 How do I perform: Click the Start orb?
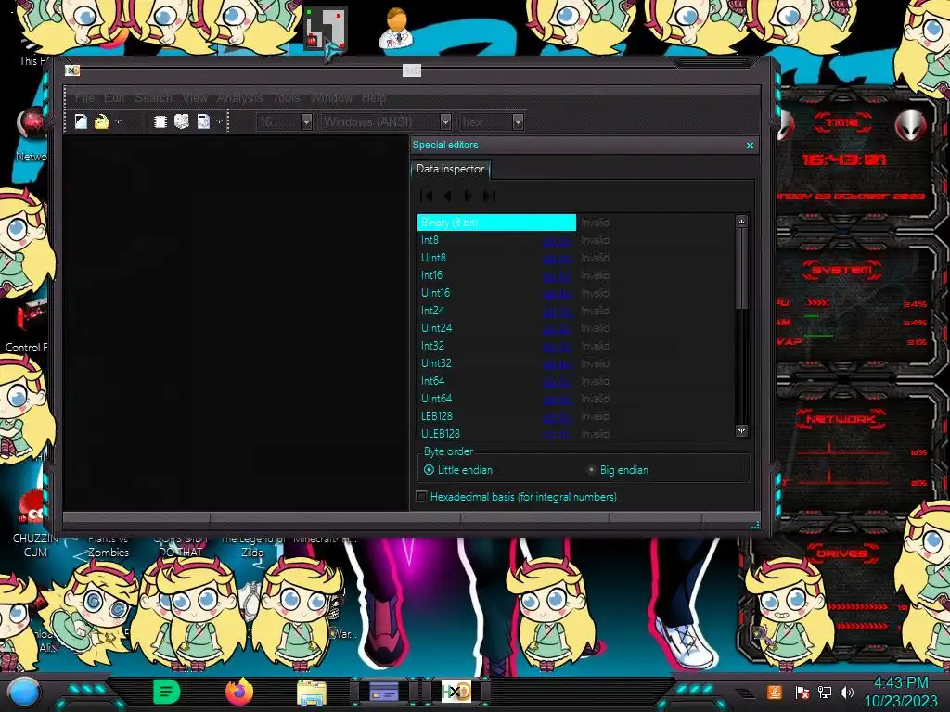coord(23,692)
